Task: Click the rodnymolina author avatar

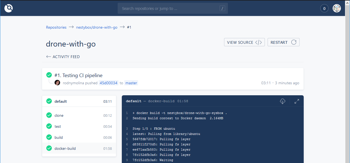Action: (x=57, y=83)
